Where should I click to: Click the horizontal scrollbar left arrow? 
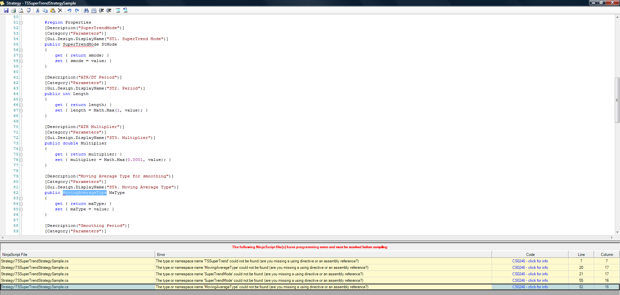tap(3, 238)
